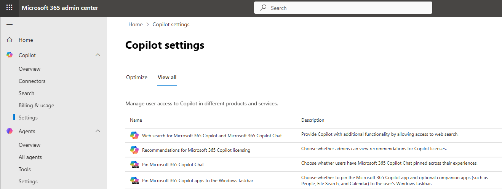The height and width of the screenshot is (189, 502).
Task: Open the app launcher waffle icon
Action: pos(9,8)
